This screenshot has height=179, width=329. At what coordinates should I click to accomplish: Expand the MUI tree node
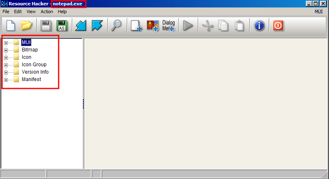point(6,43)
